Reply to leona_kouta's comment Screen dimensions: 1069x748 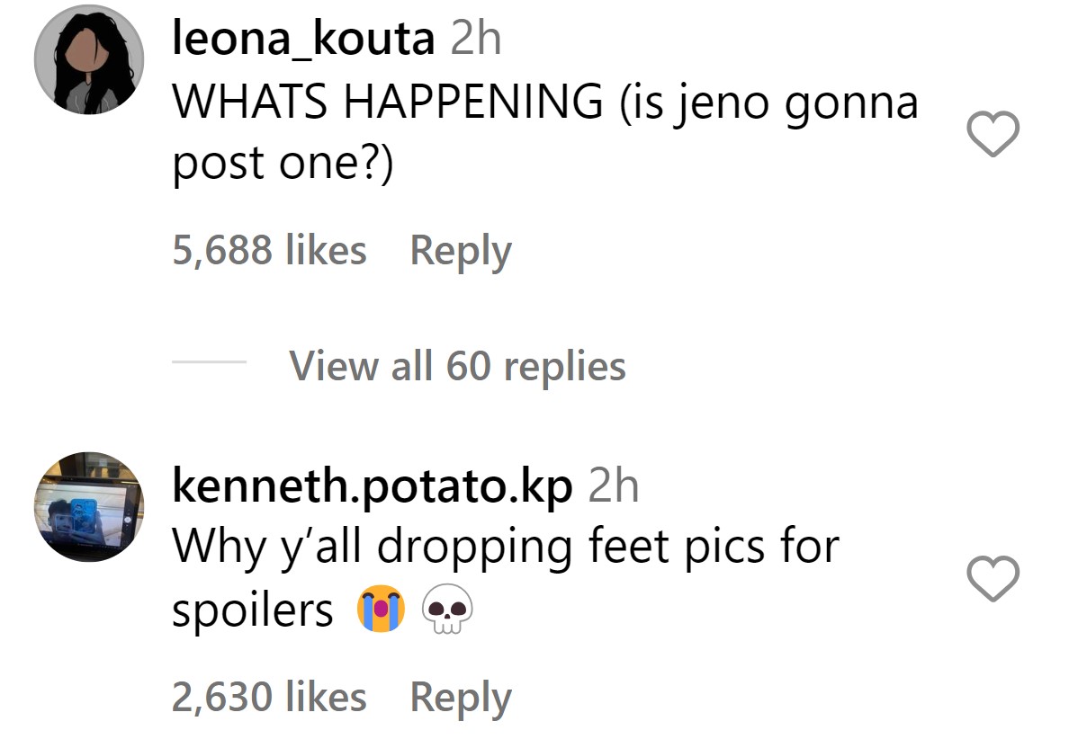pos(460,251)
